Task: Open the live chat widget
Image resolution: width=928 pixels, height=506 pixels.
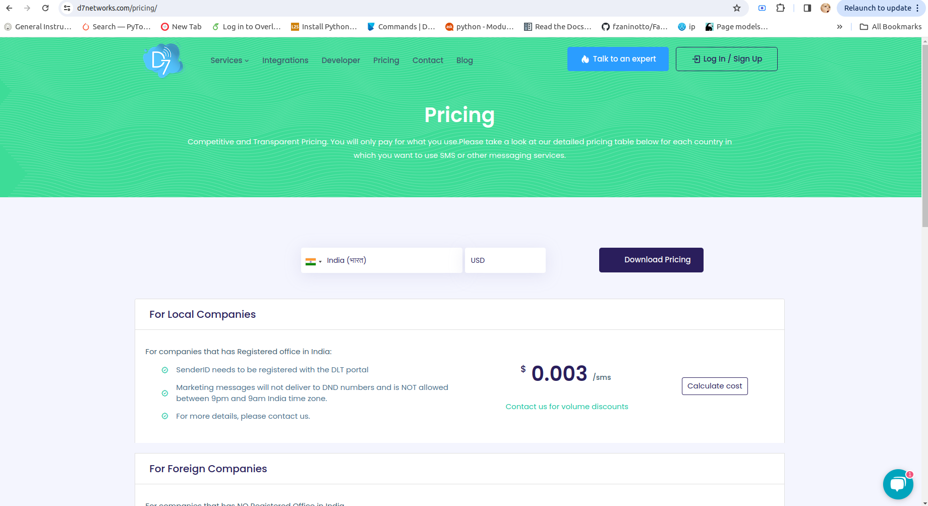Action: [898, 484]
